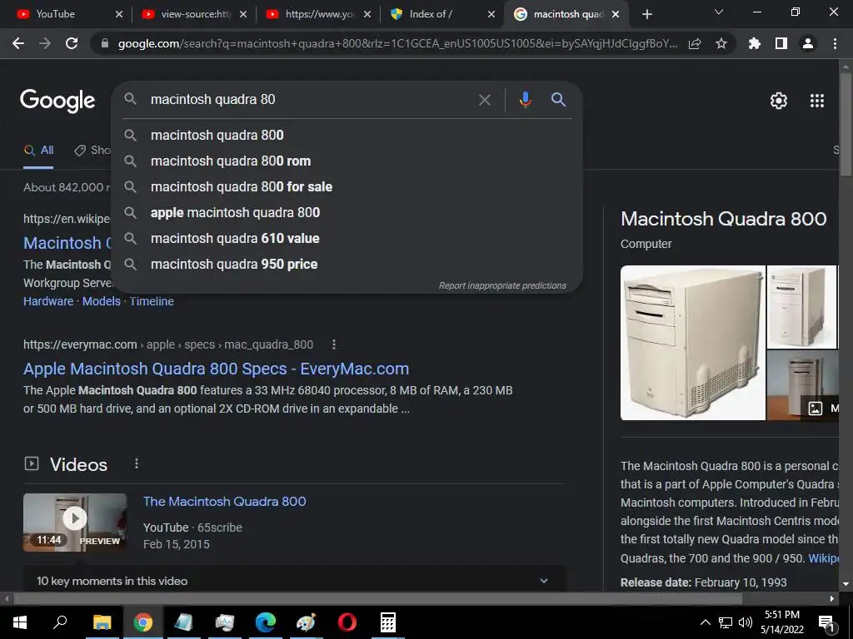Clear the search box with the X
This screenshot has height=639, width=853.
[x=484, y=100]
